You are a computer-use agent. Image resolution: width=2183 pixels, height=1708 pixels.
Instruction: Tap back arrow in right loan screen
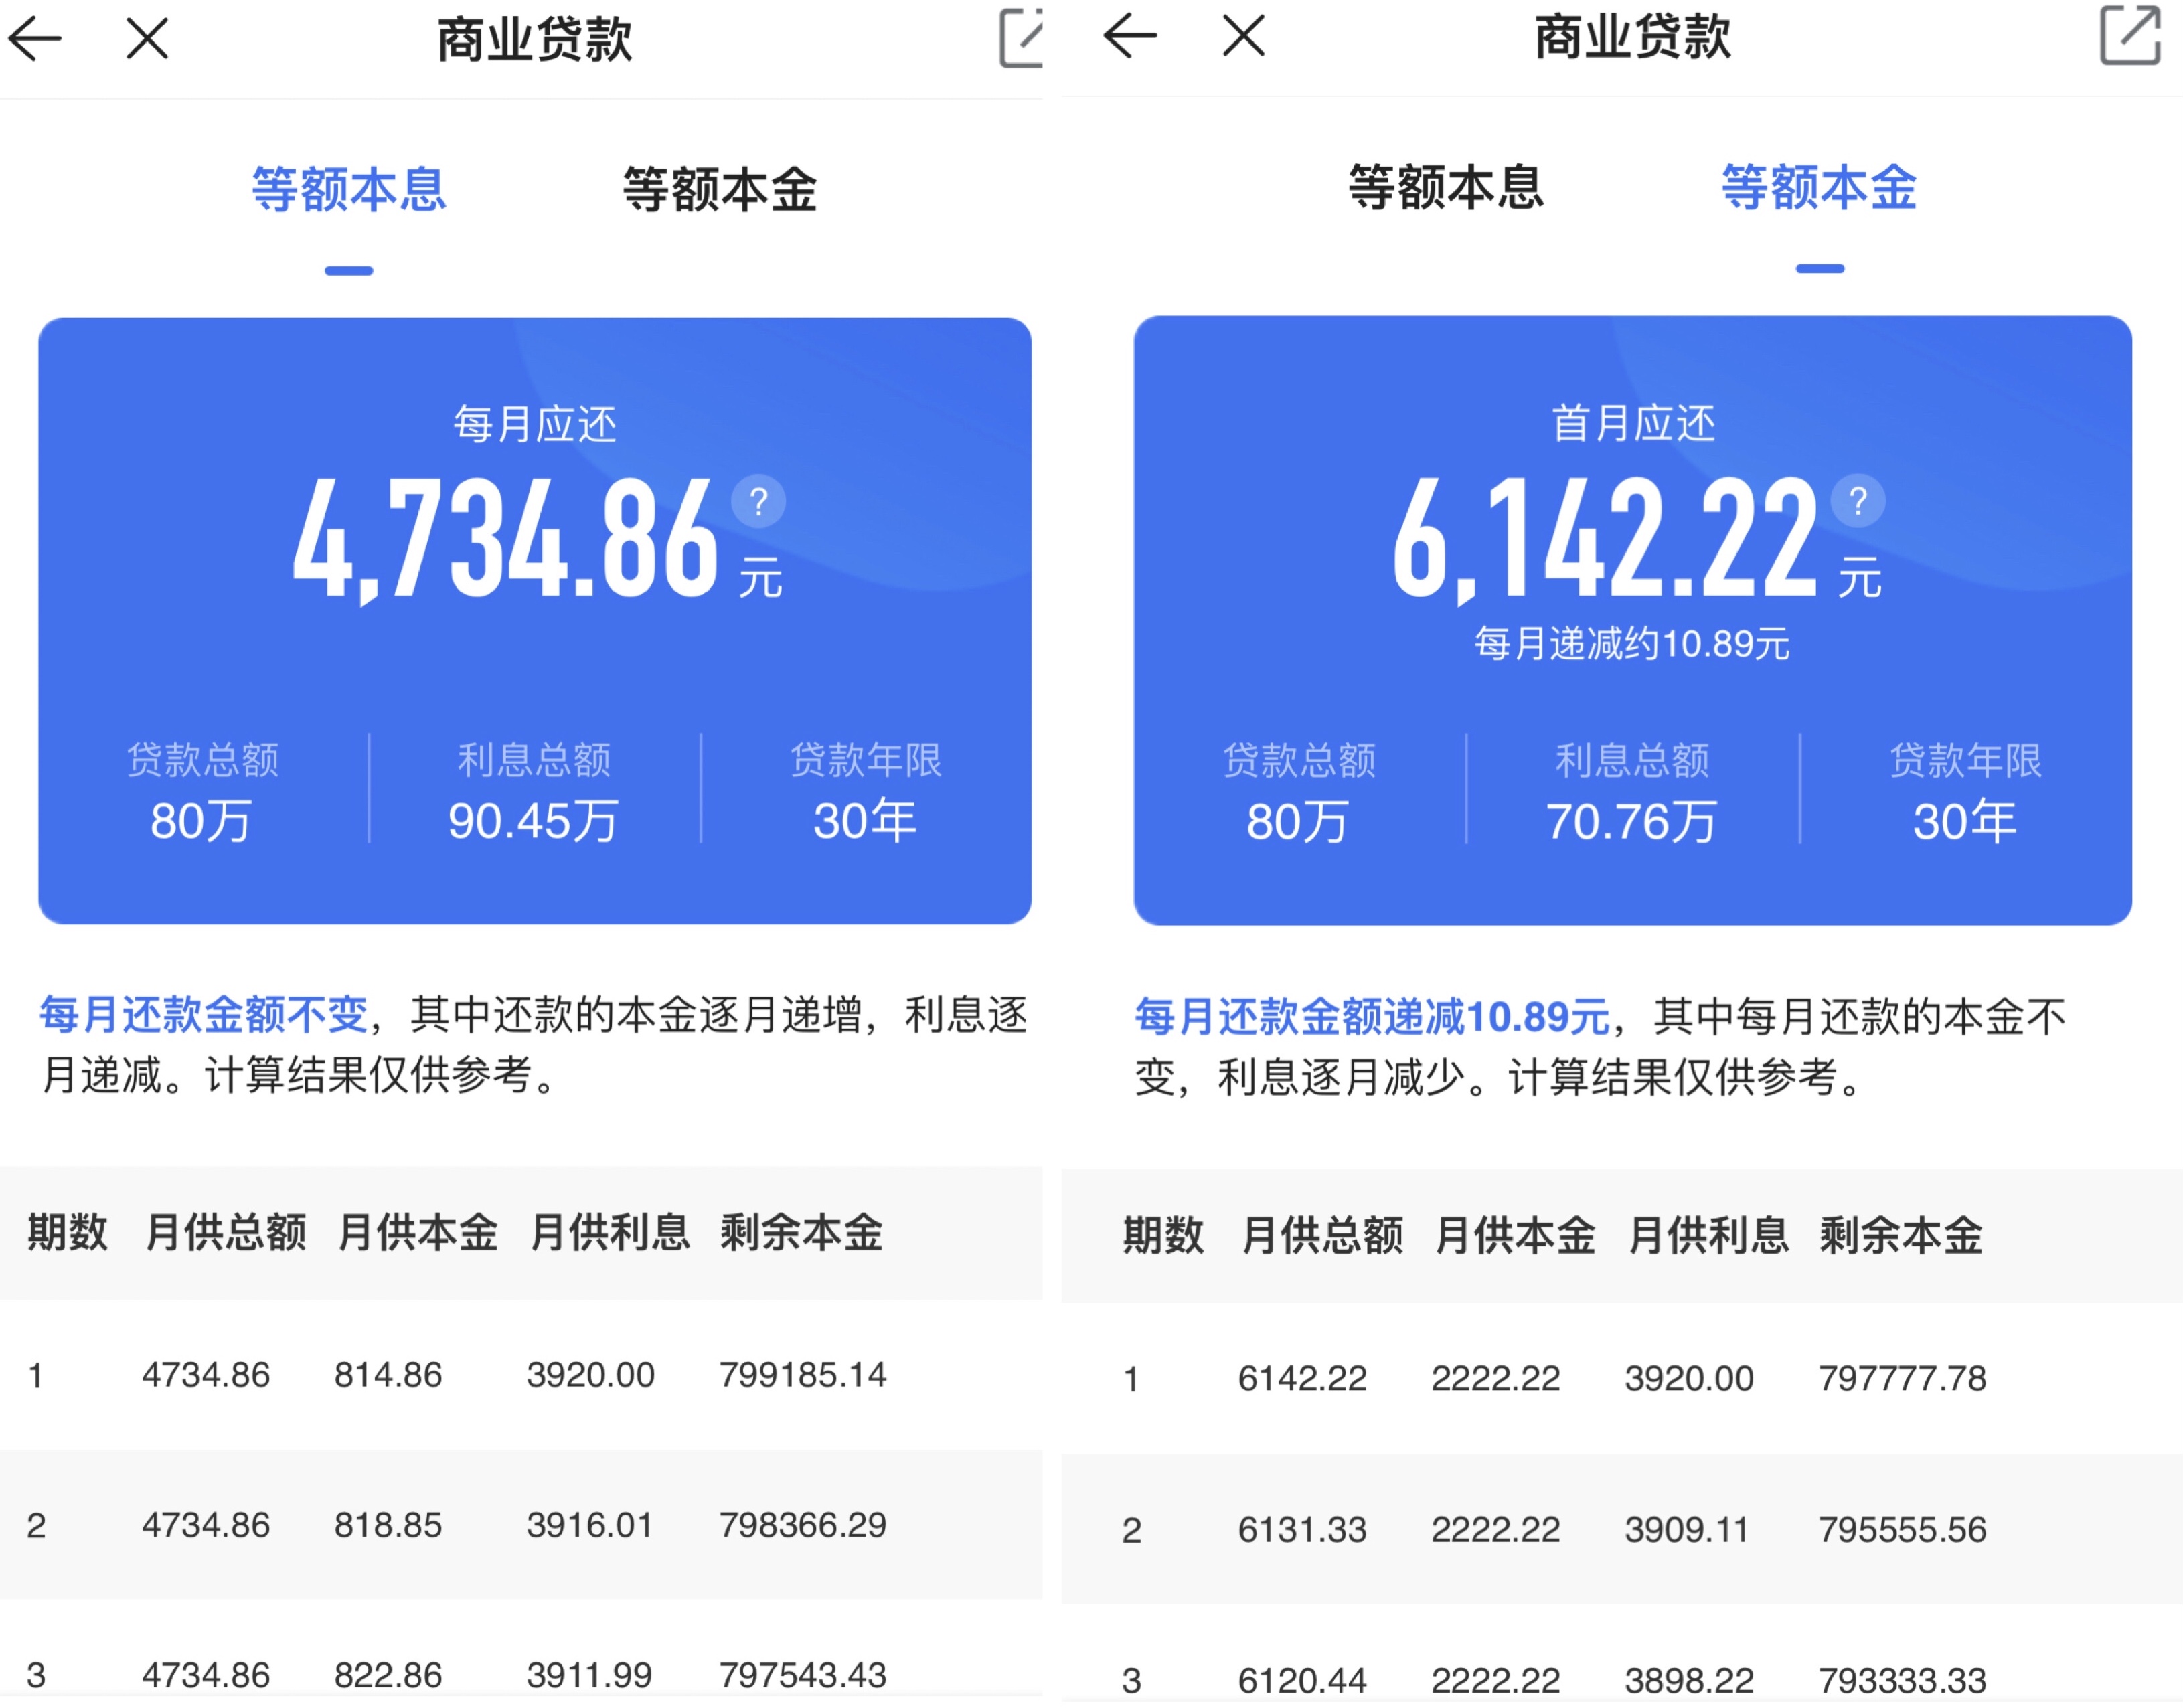coord(1130,37)
